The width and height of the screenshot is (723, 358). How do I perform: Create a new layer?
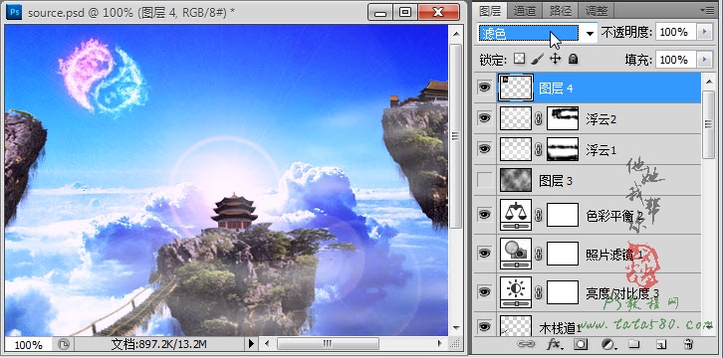(660, 344)
